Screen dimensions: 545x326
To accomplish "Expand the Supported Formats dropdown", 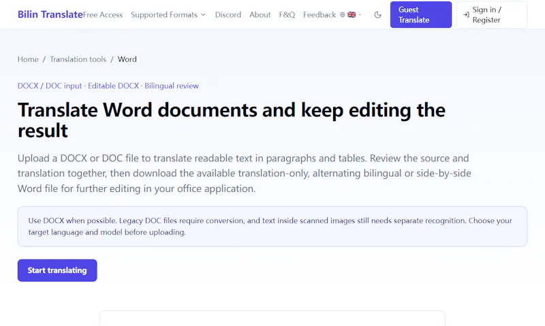I will (x=168, y=14).
